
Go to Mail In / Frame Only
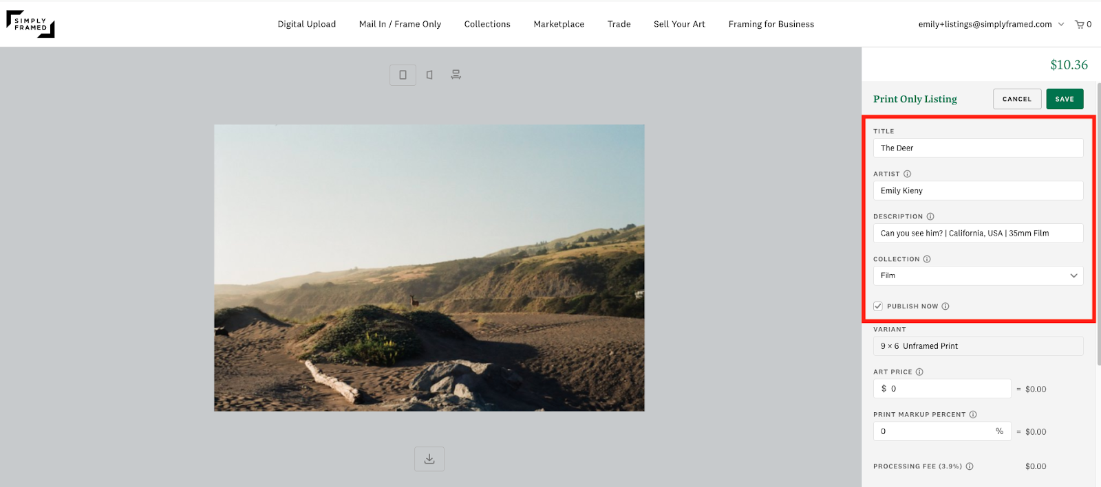click(x=400, y=24)
